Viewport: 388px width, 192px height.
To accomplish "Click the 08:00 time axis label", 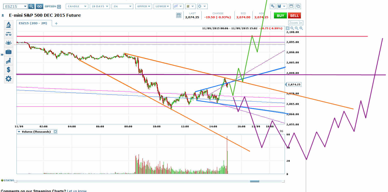I will point(128,126).
